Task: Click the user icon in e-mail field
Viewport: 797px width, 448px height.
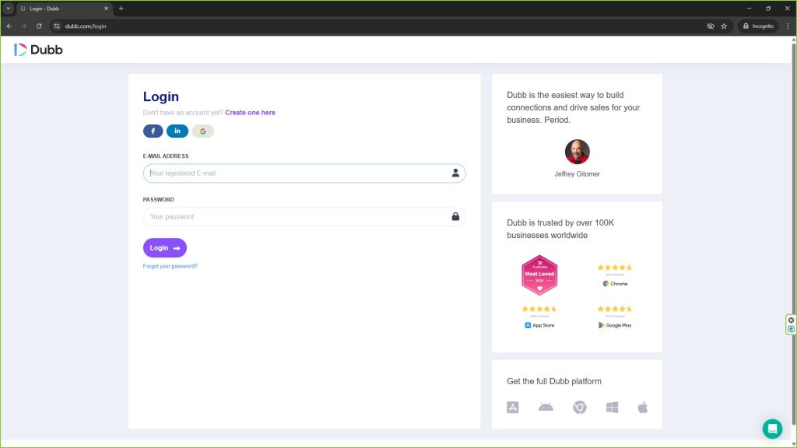Action: click(x=455, y=173)
